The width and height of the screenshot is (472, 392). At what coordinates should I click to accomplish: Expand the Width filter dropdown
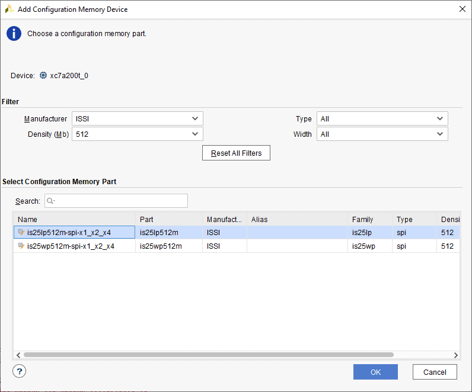[x=382, y=134]
